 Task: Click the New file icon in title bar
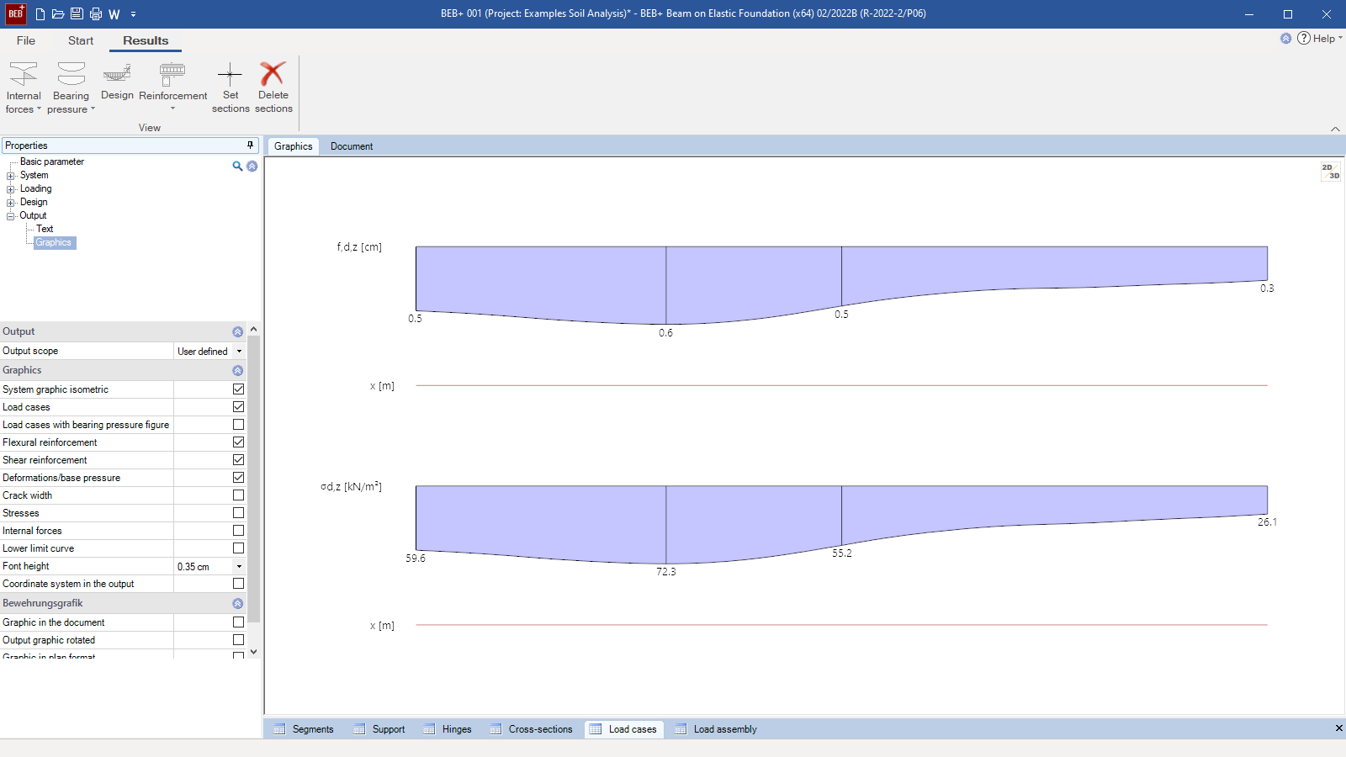pos(40,14)
